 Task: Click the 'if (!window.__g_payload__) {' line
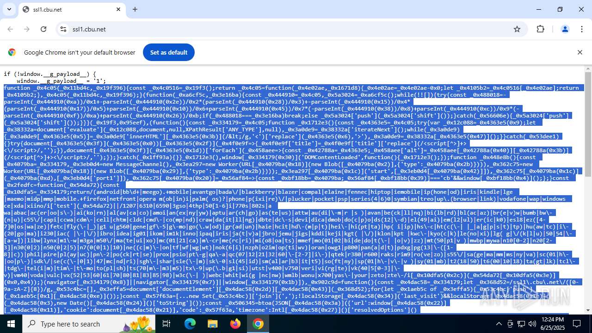pos(50,74)
